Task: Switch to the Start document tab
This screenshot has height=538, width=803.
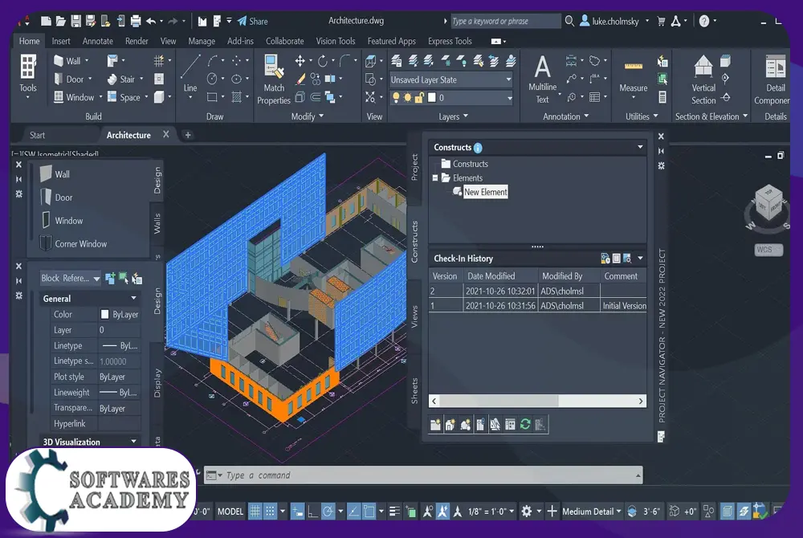Action: pos(38,135)
